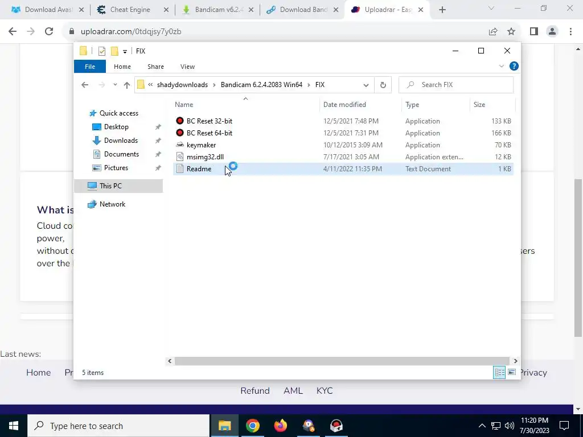Select Quick access in navigation pane
The image size is (583, 437).
[118, 113]
